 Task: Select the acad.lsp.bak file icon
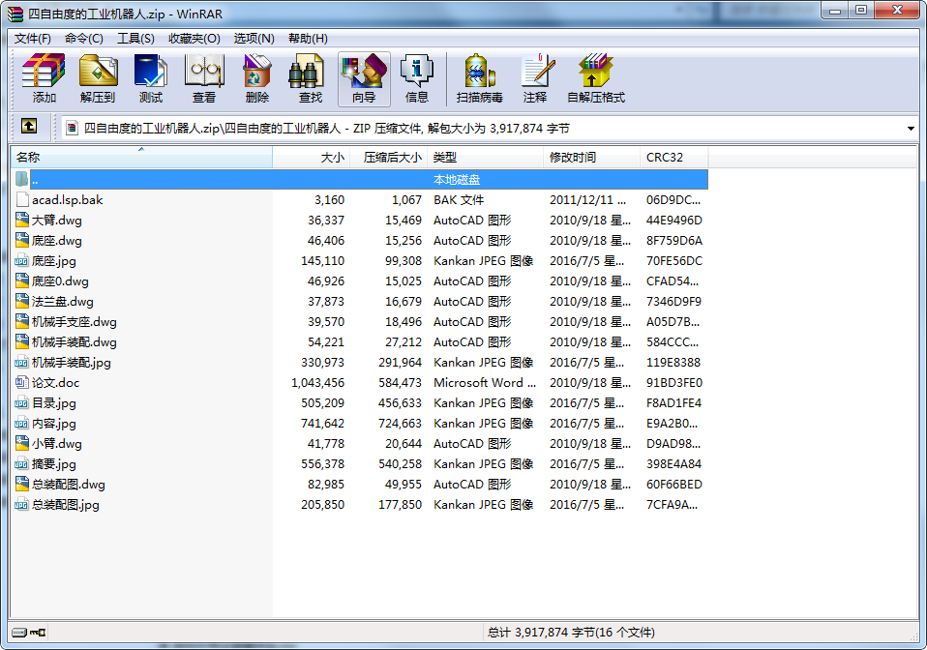[22, 199]
